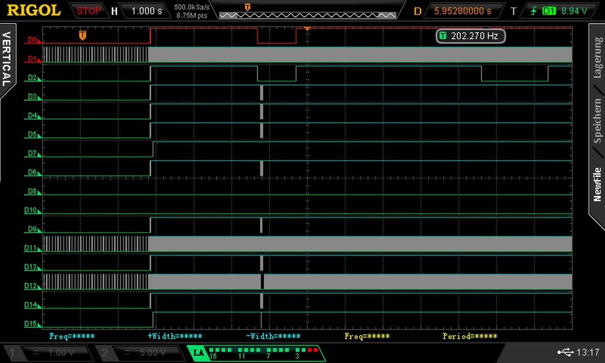Click the yellow Freq=***** measurement
This screenshot has width=605, height=363.
tap(367, 336)
